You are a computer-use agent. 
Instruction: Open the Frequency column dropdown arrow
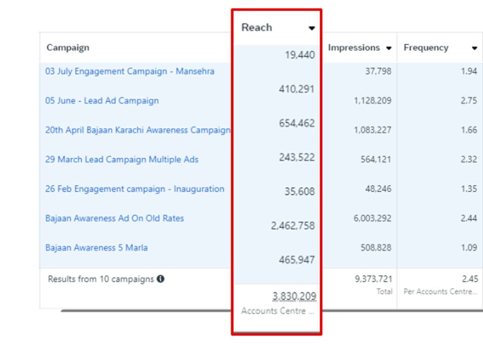tap(474, 48)
